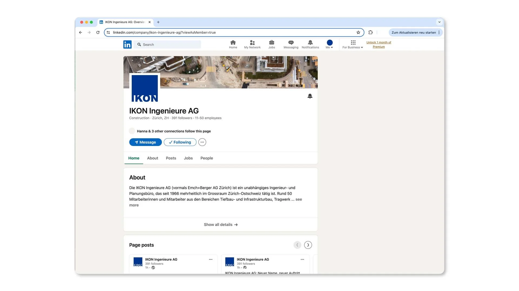Click the LinkedIn logo
Image resolution: width=519 pixels, height=291 pixels.
click(127, 44)
